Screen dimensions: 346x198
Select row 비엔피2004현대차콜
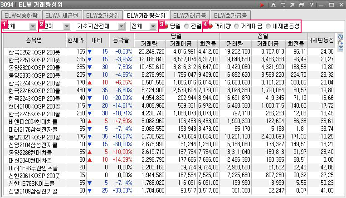tap(169, 121)
